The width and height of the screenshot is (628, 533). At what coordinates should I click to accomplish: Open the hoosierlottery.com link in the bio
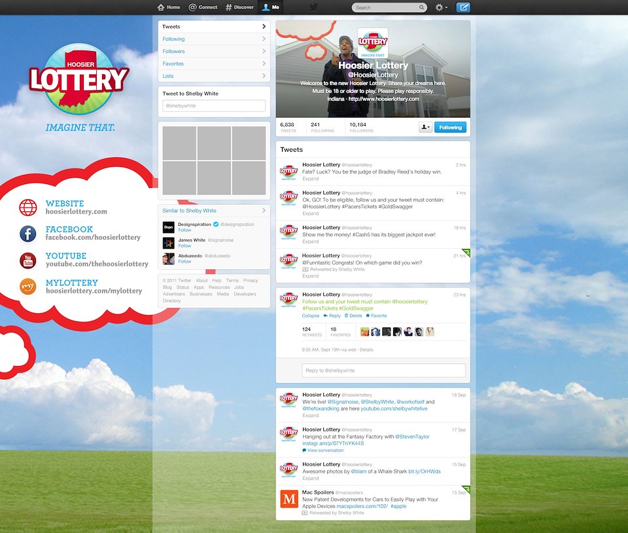pyautogui.click(x=384, y=99)
